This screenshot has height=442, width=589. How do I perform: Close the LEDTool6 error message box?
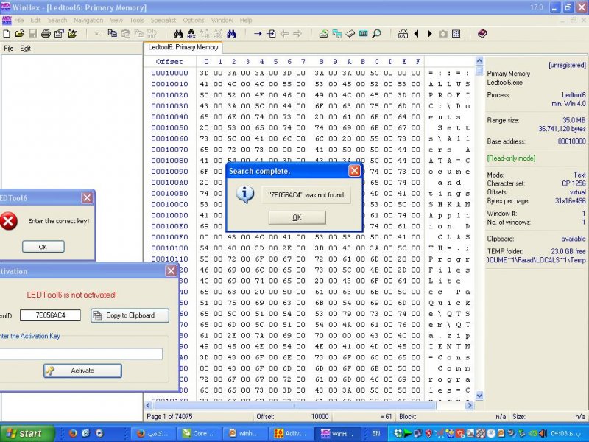coord(87,197)
